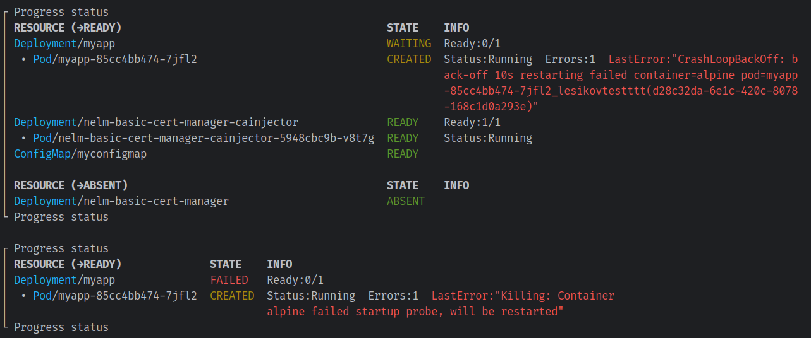
Task: Click Status:Running for the cainjector pod
Action: [488, 138]
